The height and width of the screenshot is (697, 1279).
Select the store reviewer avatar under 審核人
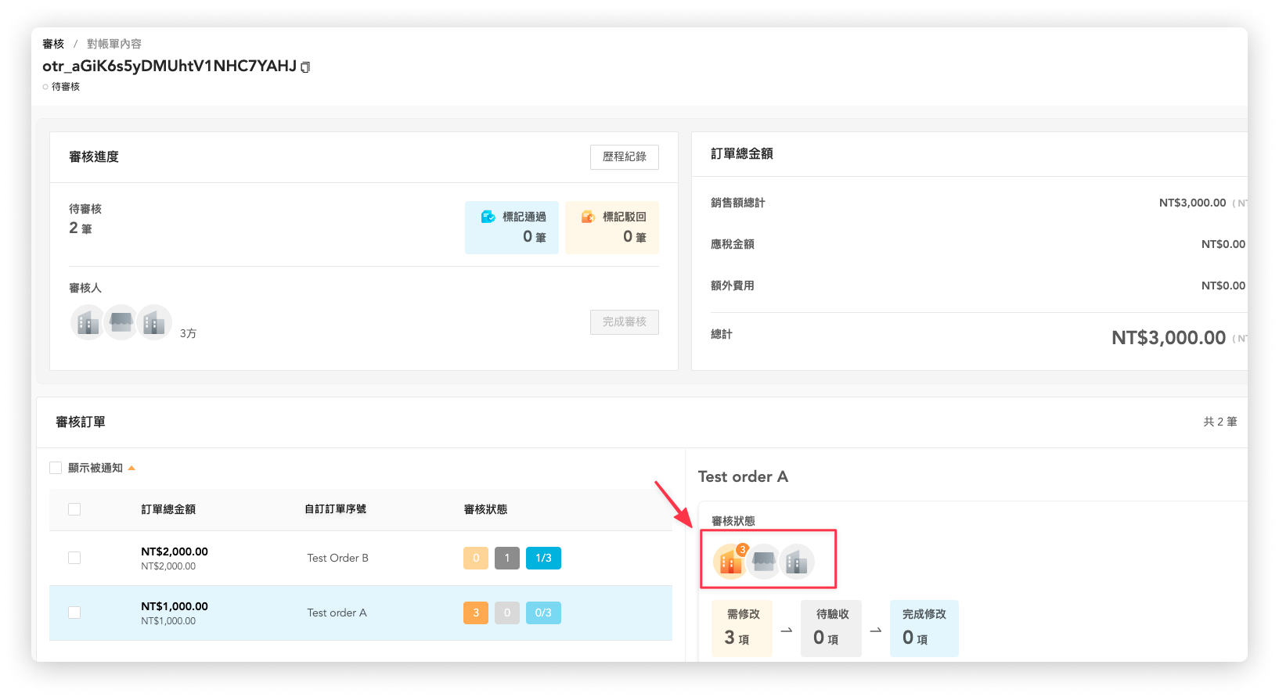tap(121, 322)
